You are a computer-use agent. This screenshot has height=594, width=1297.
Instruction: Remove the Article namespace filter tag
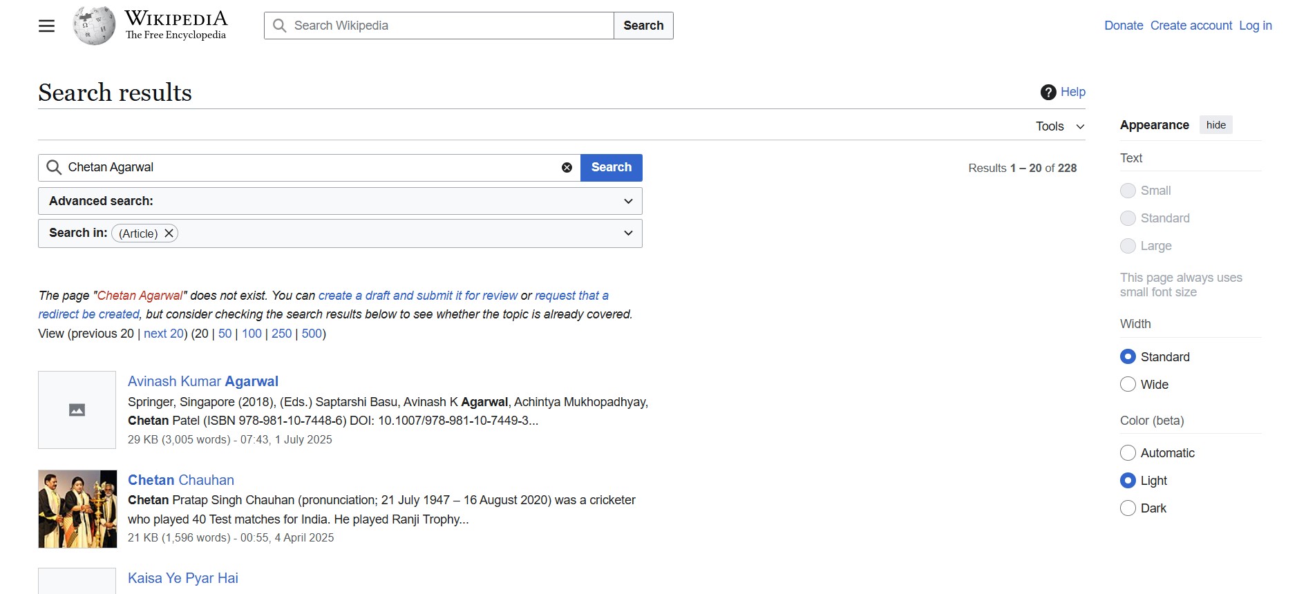[169, 233]
